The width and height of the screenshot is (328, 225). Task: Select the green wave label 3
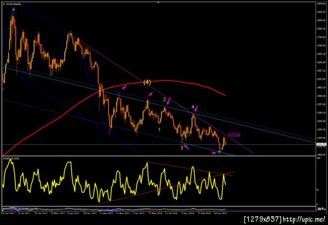[x=182, y=147]
